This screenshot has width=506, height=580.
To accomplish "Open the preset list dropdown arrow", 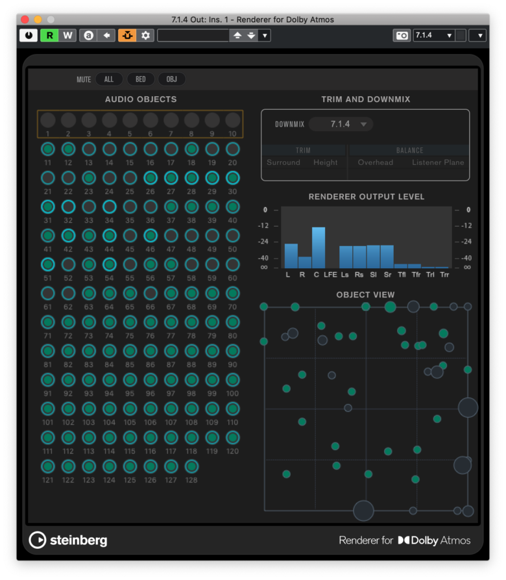I will (264, 35).
